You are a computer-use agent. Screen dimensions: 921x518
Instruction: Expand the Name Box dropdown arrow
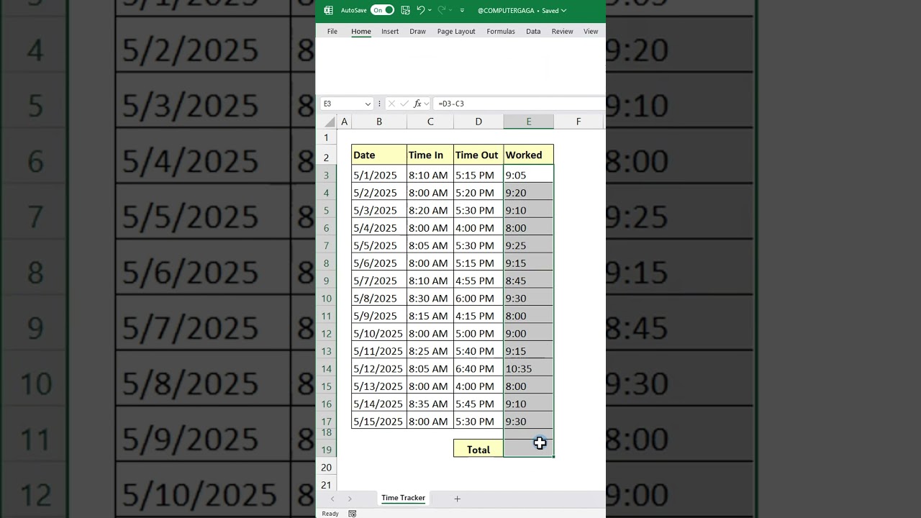point(368,104)
